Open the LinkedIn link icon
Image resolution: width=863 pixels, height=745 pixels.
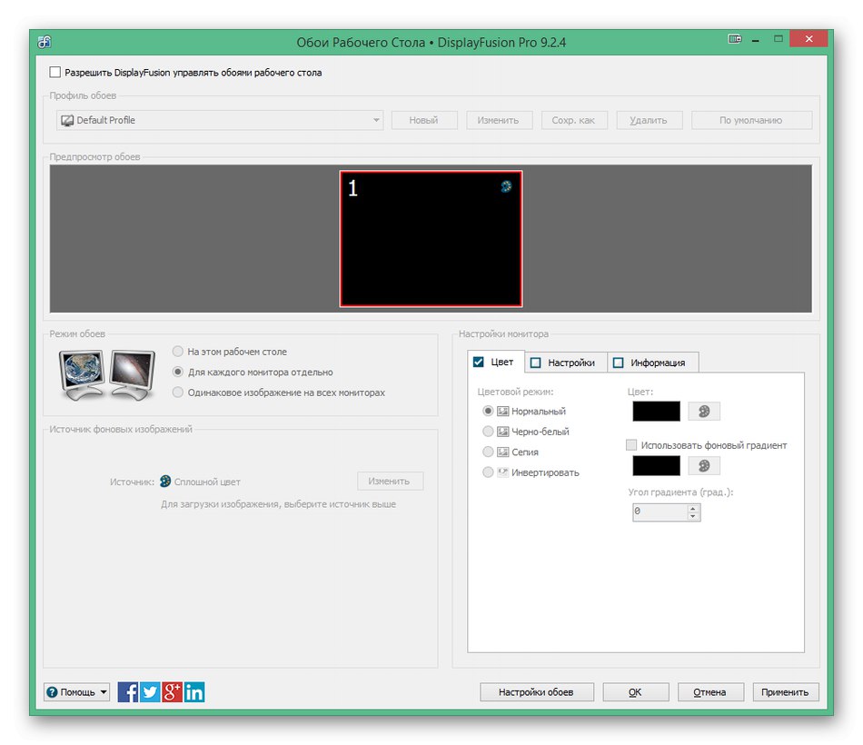(x=194, y=691)
